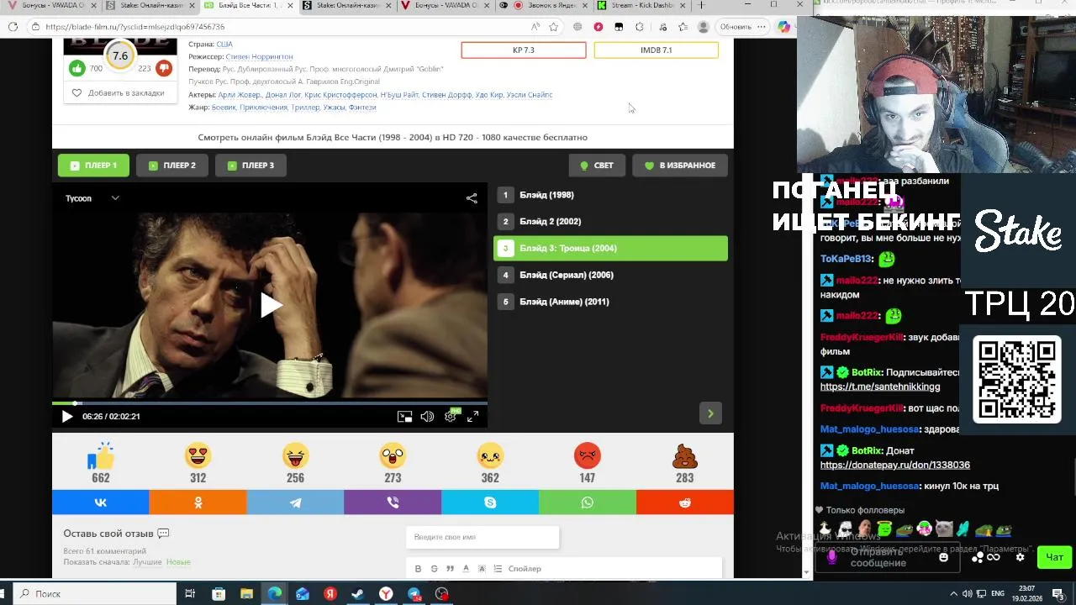Toggle bold in comment editor
Screen dimensions: 1076x605
(x=418, y=569)
